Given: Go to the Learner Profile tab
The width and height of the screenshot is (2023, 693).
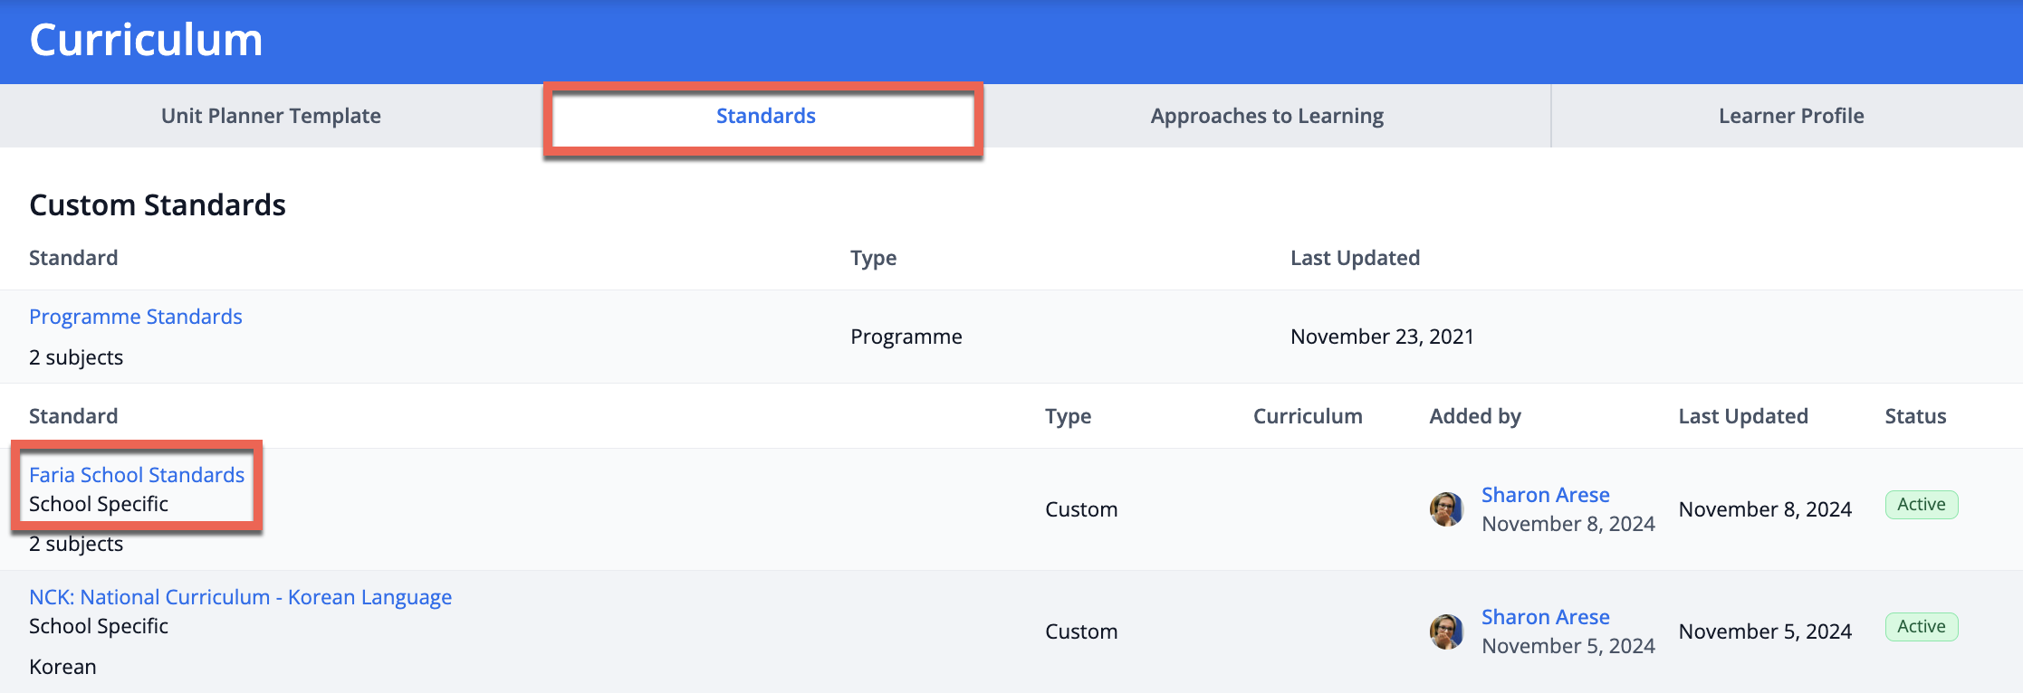Looking at the screenshot, I should click(x=1790, y=116).
